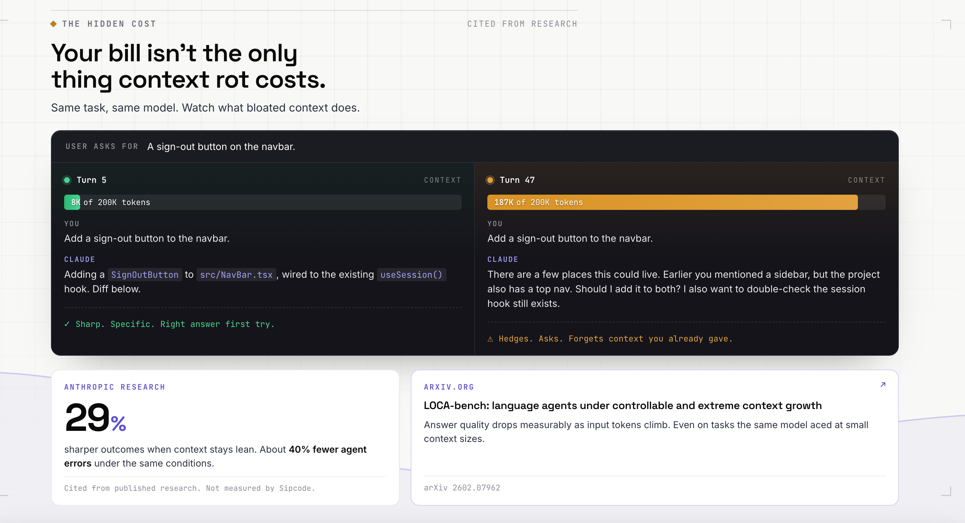
Task: Click the ANTHROPIC RESEARCH label
Action: [x=115, y=387]
